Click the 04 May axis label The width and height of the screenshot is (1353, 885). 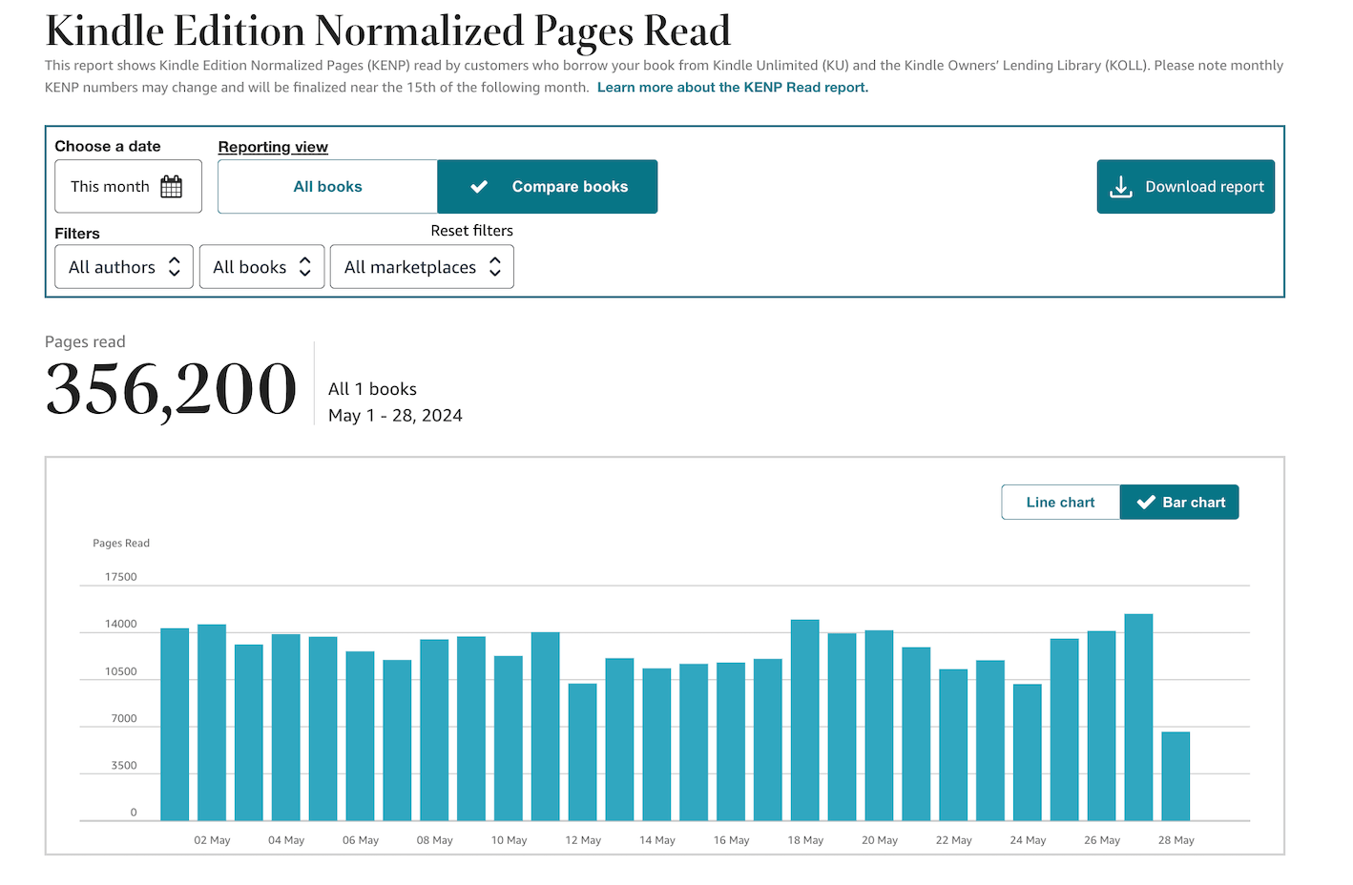(286, 840)
